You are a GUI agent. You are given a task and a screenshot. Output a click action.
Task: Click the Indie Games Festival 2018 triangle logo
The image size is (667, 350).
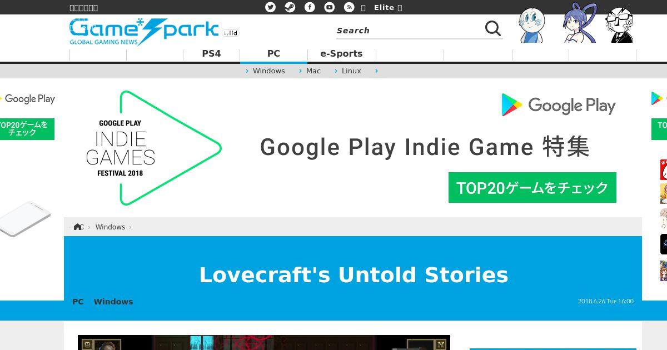pyautogui.click(x=154, y=148)
